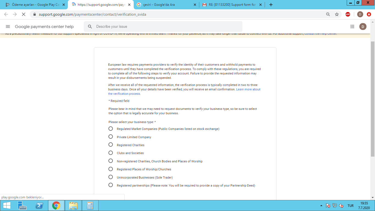
Task: Switch TUR keyboard language indicator
Action: point(351,206)
